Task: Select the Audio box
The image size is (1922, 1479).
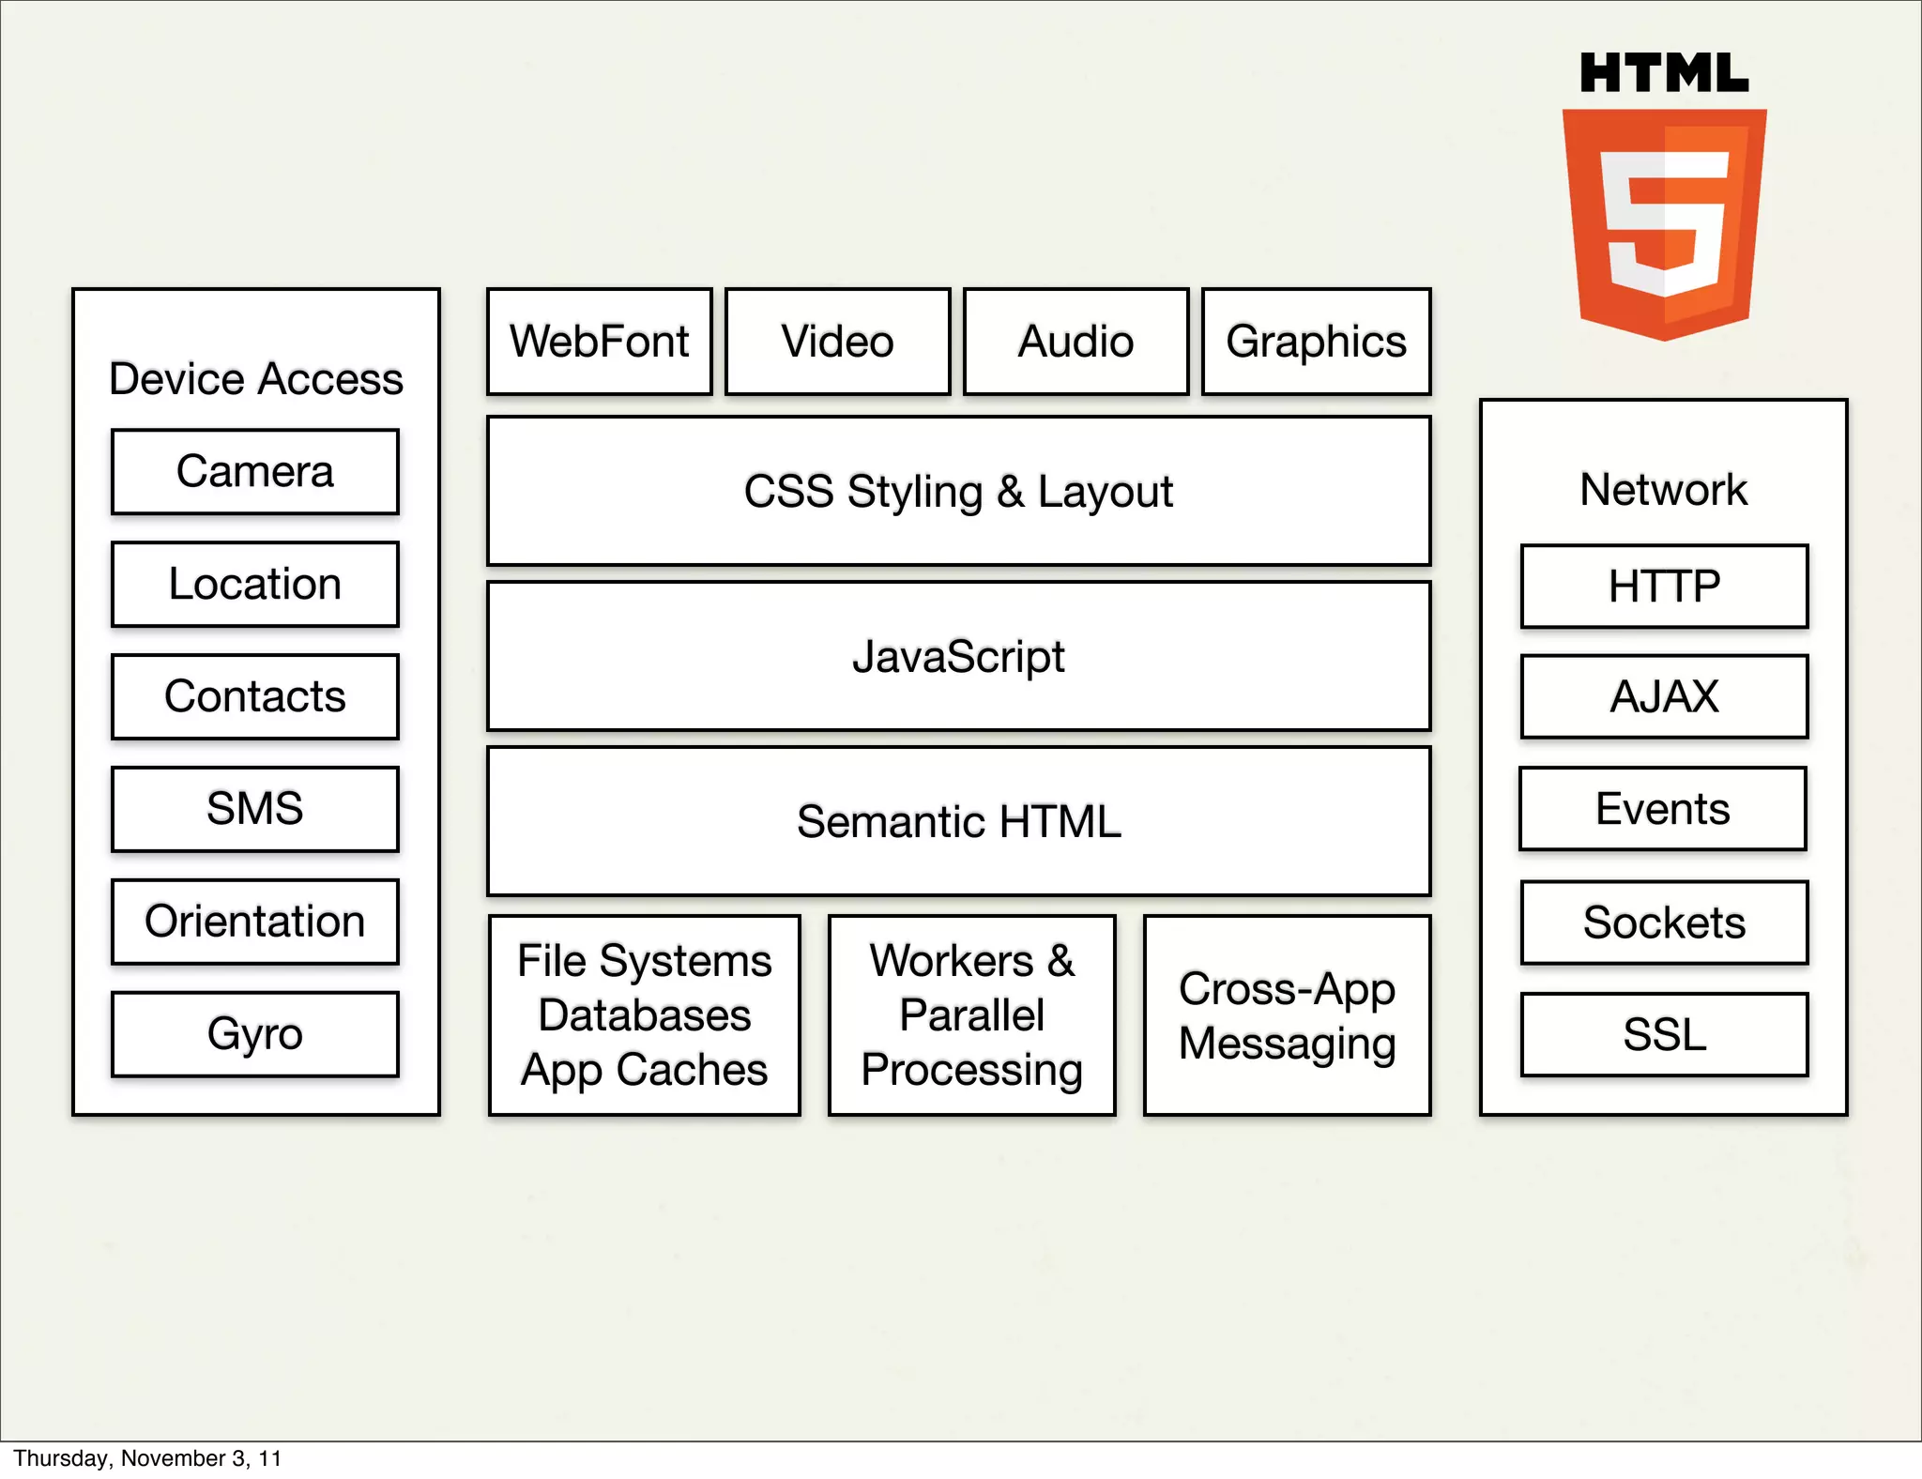Action: click(x=1076, y=342)
